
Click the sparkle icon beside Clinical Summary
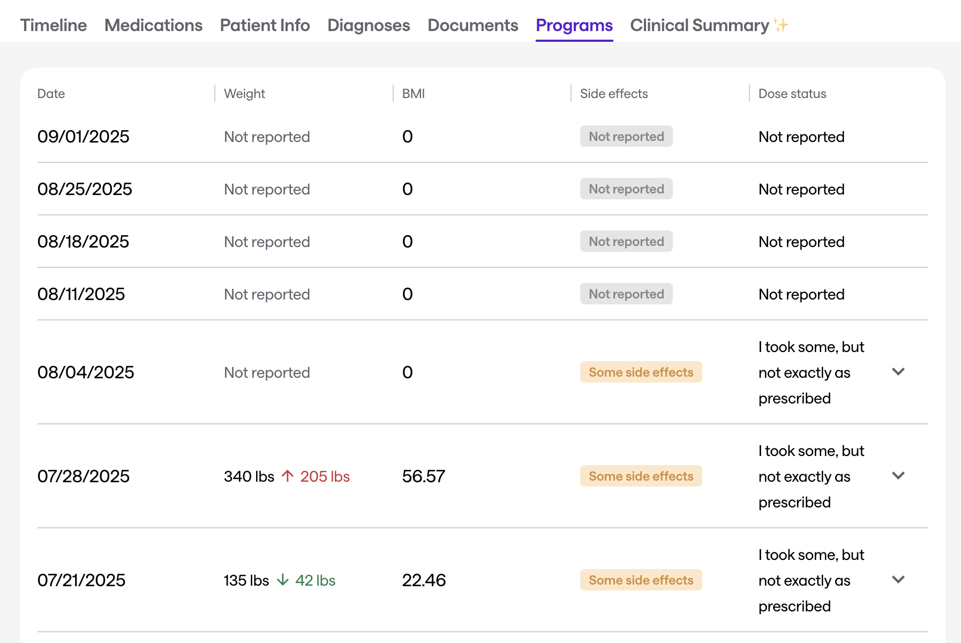[781, 25]
